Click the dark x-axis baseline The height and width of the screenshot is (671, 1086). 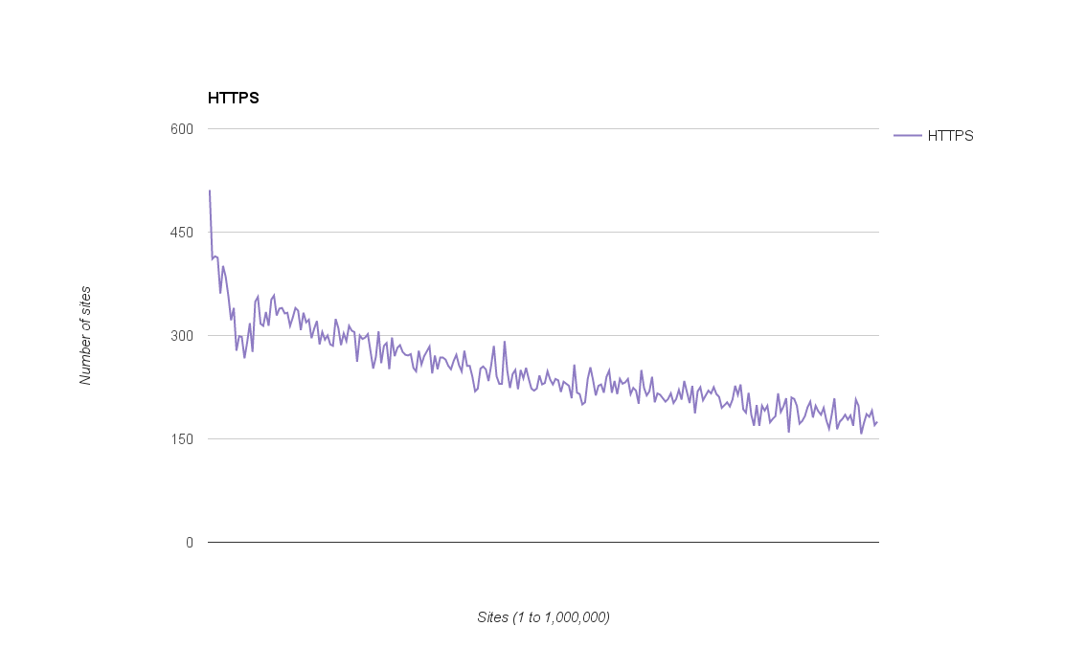click(x=543, y=542)
